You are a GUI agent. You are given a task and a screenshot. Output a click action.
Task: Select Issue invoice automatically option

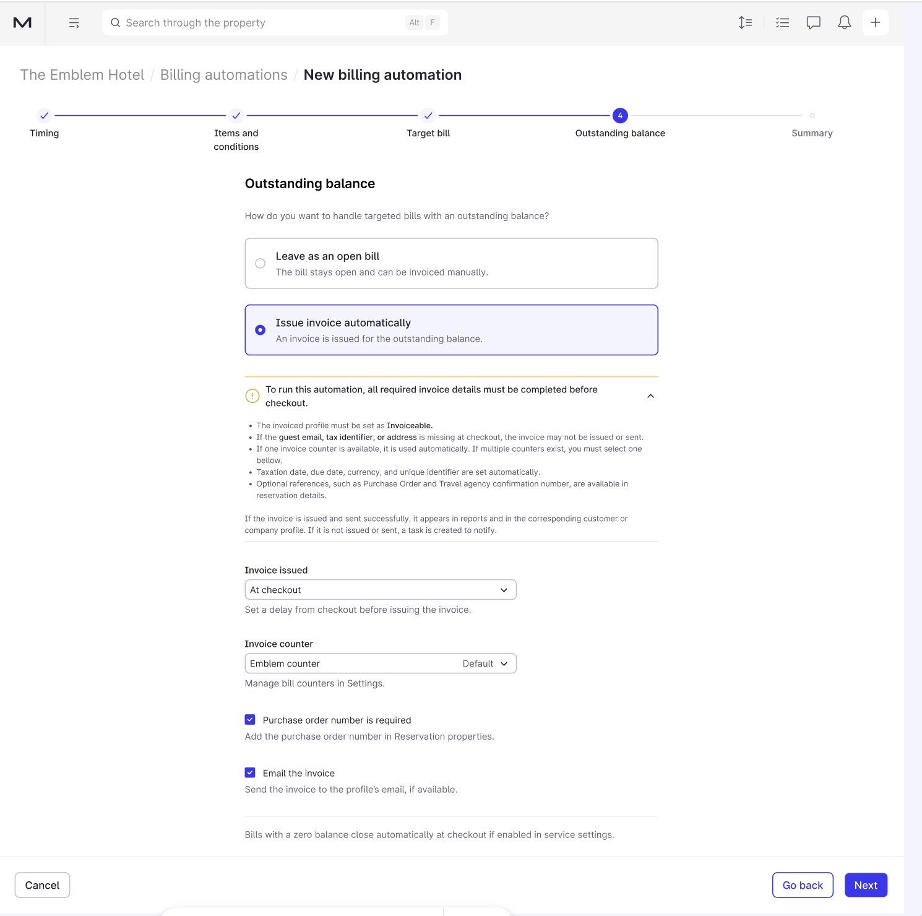pos(451,330)
